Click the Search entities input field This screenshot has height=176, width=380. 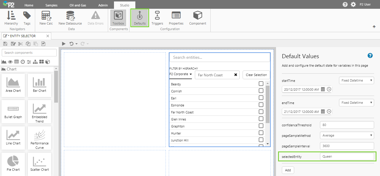(219, 58)
